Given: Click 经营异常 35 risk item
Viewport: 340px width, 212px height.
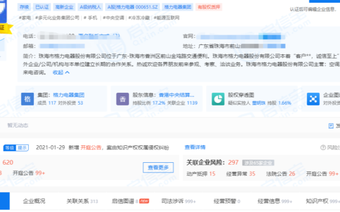Looking at the screenshot, I should pos(241,174).
